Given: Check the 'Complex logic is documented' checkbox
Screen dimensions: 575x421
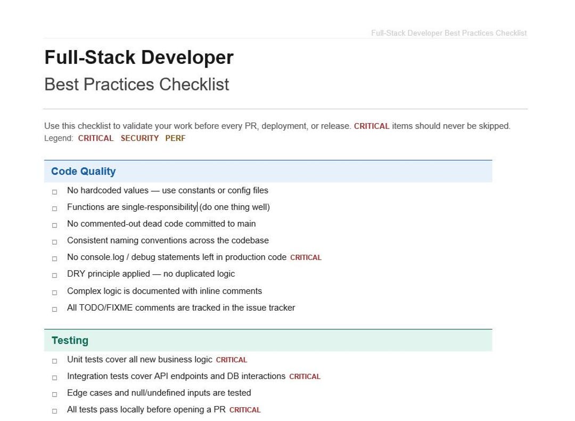Looking at the screenshot, I should click(55, 293).
